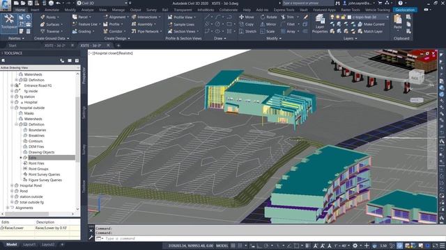The image size is (446, 250).
Task: Toggle grid display in status bar
Action: click(x=233, y=246)
